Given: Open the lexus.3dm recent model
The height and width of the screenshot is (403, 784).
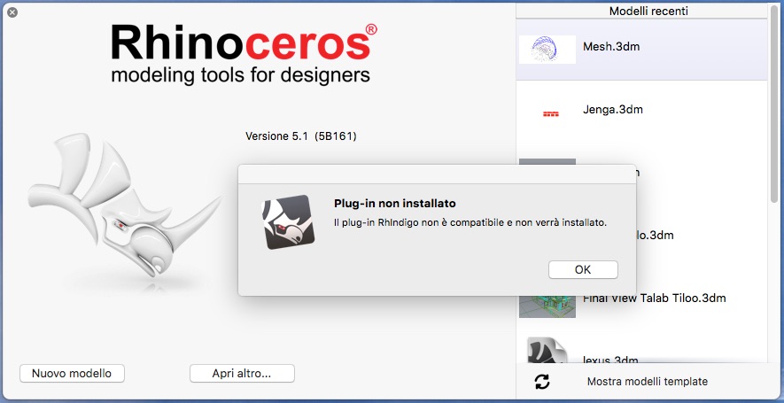Looking at the screenshot, I should tap(611, 360).
